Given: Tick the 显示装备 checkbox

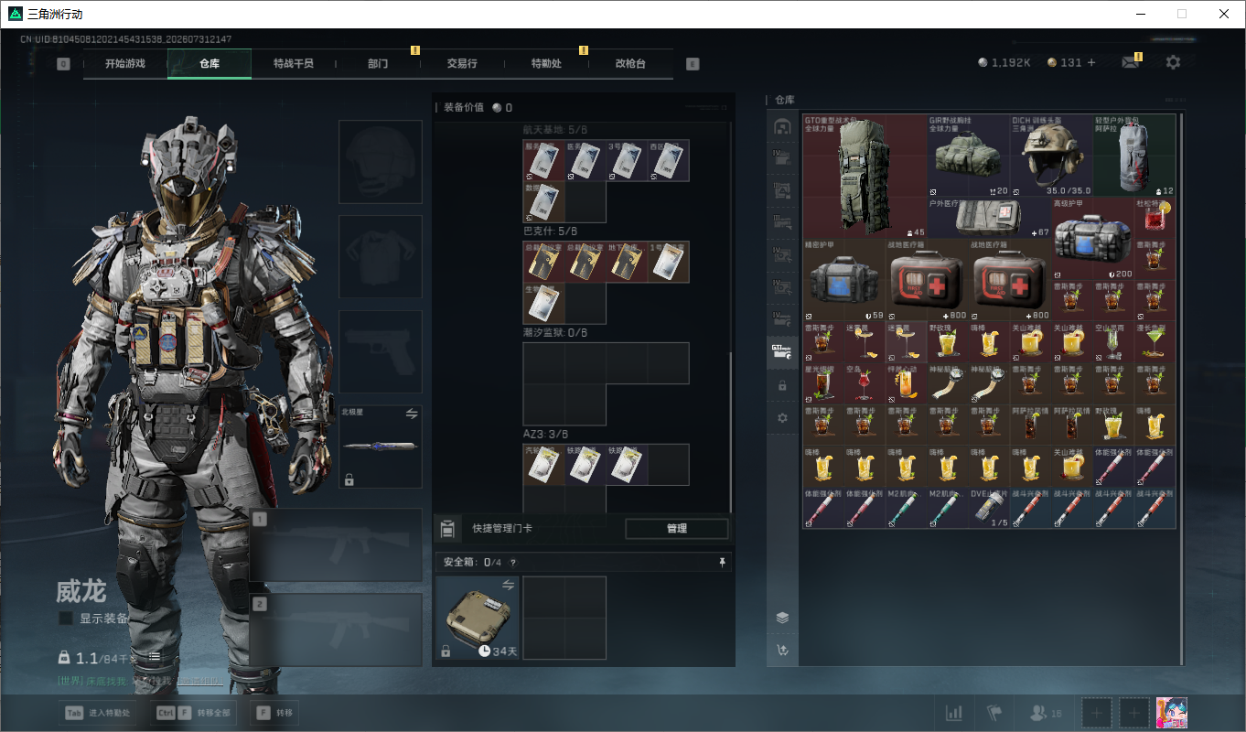Looking at the screenshot, I should 66,619.
